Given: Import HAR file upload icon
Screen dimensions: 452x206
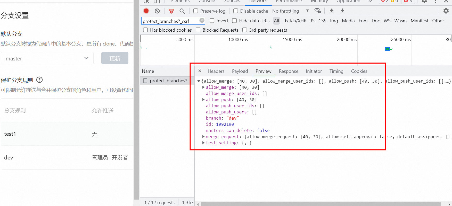Looking at the screenshot, I should coord(332,11).
